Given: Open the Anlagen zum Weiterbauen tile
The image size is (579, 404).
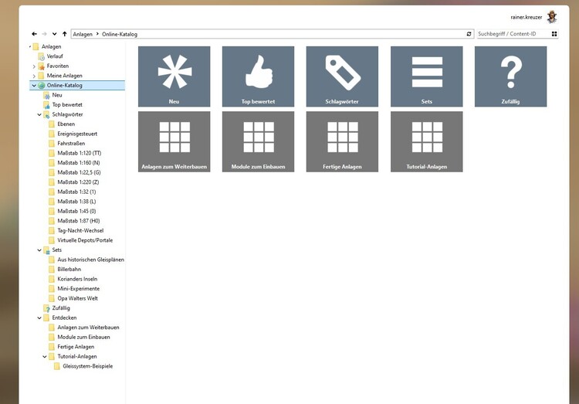Looking at the screenshot, I should [174, 141].
